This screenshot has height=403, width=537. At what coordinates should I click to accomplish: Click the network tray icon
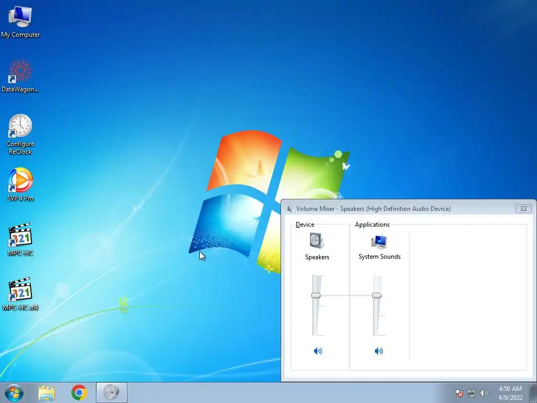(471, 393)
